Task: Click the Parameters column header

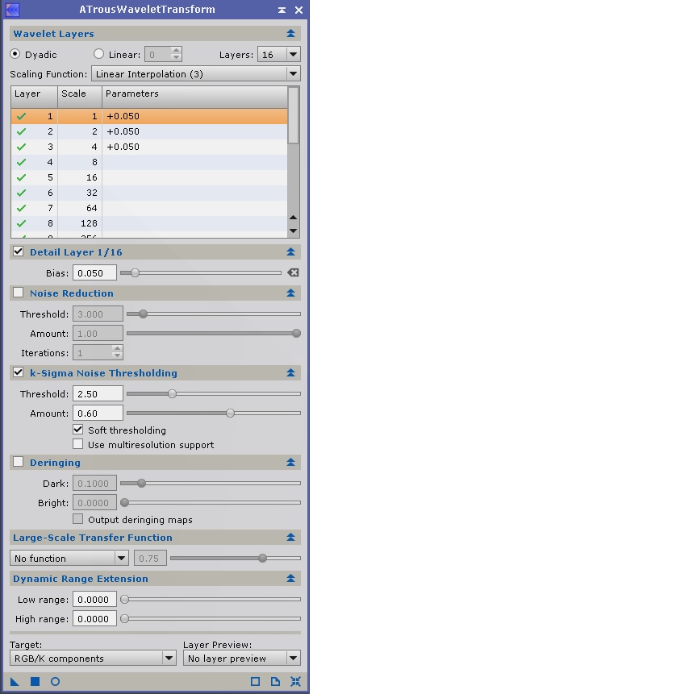Action: point(194,94)
